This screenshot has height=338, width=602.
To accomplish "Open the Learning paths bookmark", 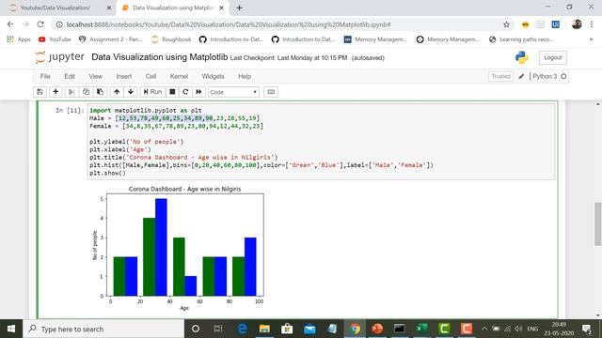I will coord(521,39).
